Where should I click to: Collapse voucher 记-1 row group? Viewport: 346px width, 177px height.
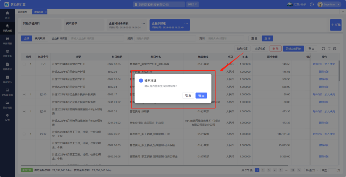tap(24, 64)
